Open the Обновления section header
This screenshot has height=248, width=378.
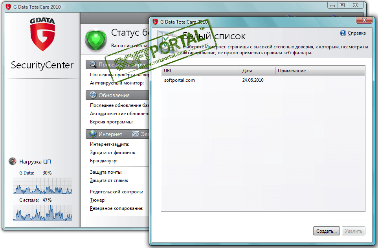[117, 95]
